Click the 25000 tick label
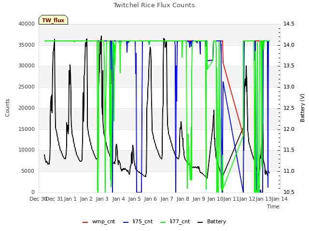The height and width of the screenshot is (231, 309). [x=27, y=87]
